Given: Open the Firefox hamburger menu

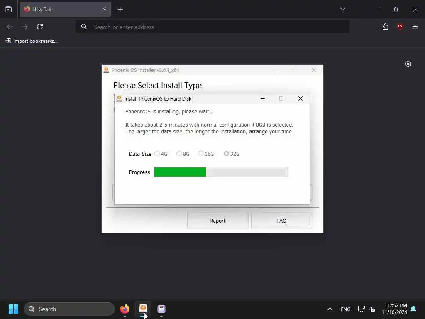Looking at the screenshot, I should pos(415,27).
